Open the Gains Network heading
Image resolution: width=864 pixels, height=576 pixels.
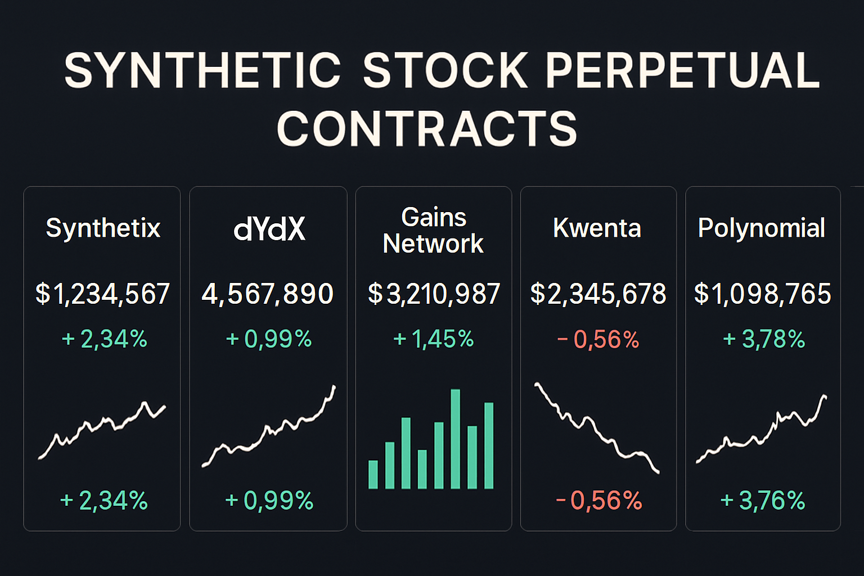click(433, 231)
